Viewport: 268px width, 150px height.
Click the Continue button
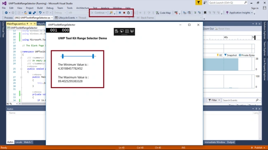point(98,13)
